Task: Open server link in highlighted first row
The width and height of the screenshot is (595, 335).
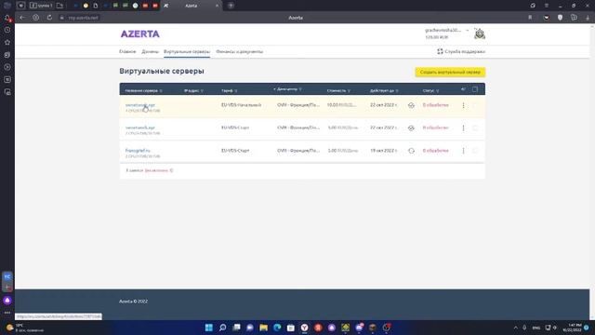Action: (x=140, y=105)
